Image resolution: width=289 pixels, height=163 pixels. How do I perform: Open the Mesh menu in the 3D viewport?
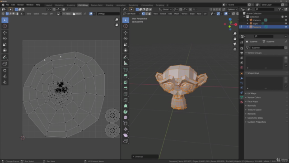point(177,14)
